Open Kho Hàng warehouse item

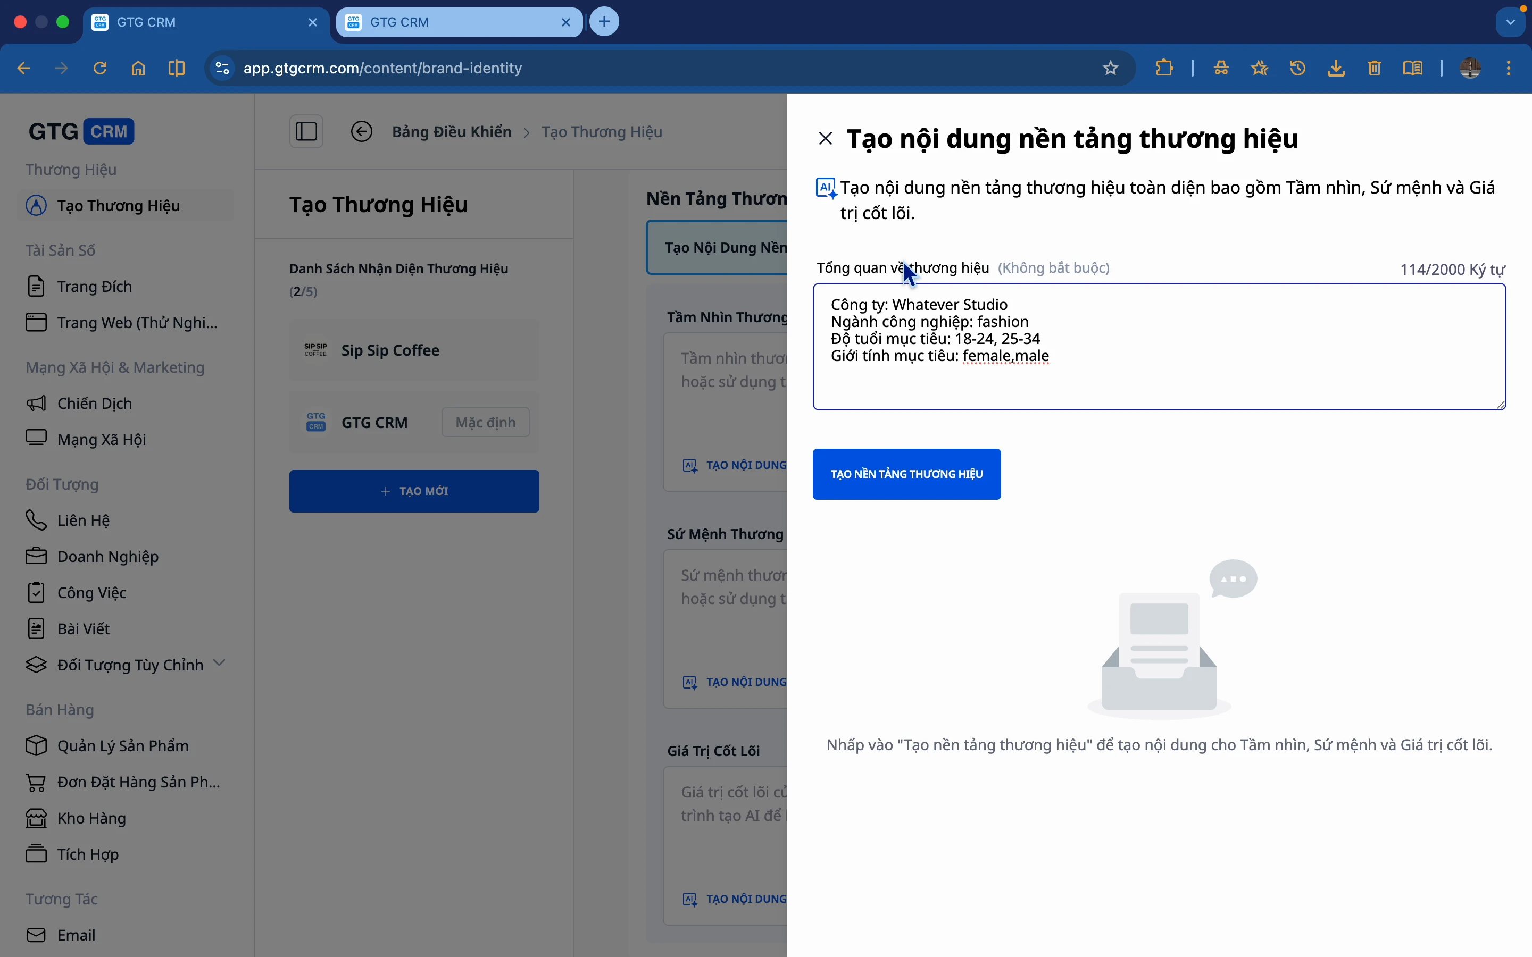coord(91,818)
